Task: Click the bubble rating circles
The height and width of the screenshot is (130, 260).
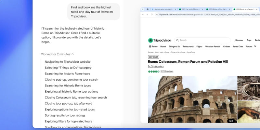Action: (x=154, y=71)
